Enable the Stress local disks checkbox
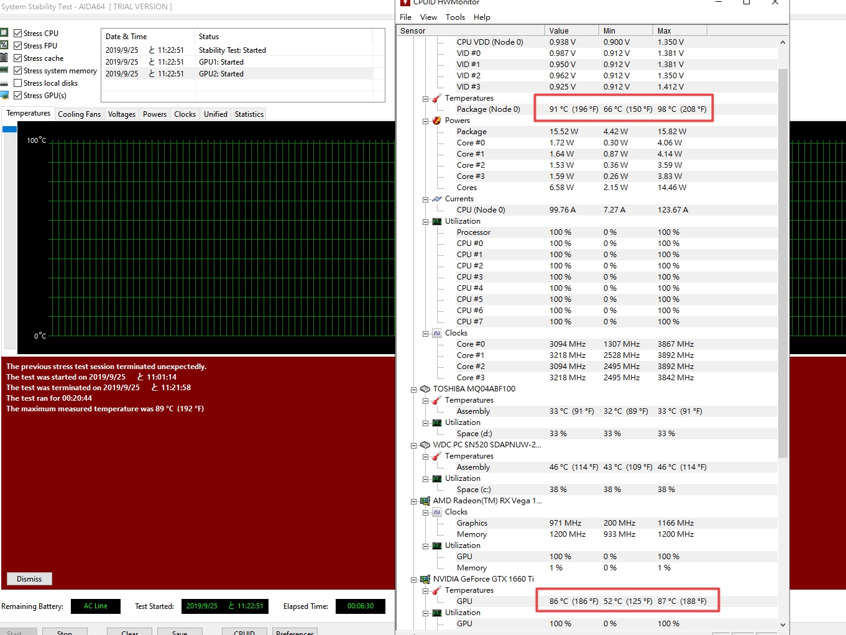The height and width of the screenshot is (635, 846). pos(18,83)
